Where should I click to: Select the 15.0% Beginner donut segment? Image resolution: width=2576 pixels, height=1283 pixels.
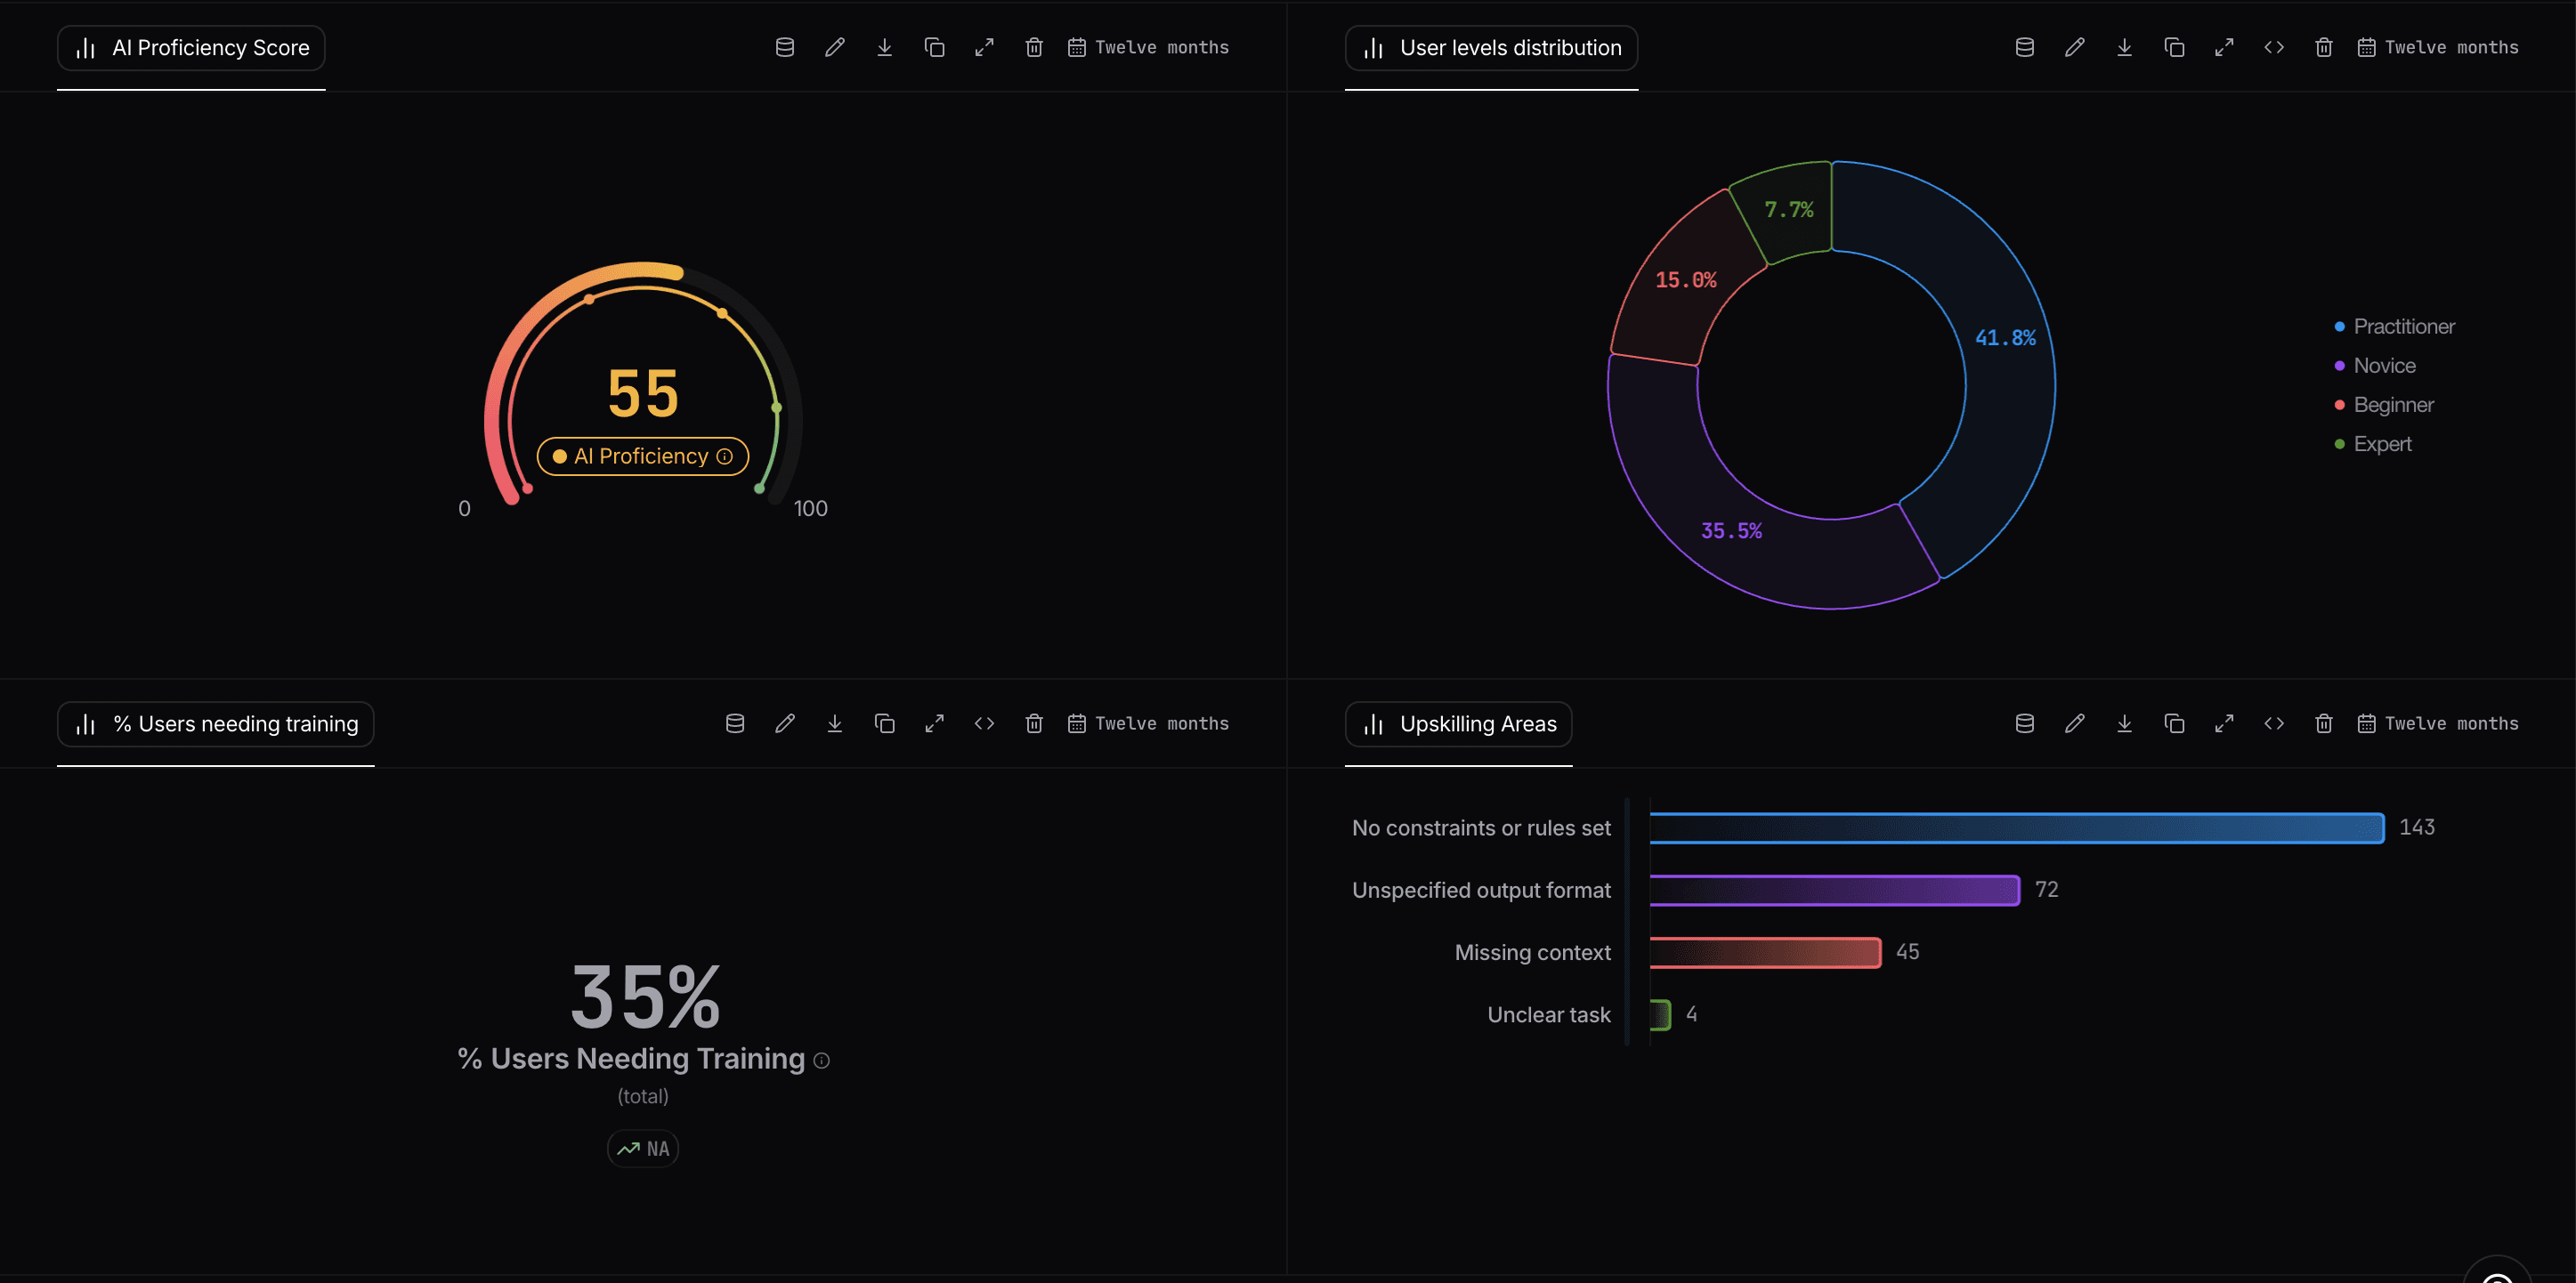(1686, 281)
